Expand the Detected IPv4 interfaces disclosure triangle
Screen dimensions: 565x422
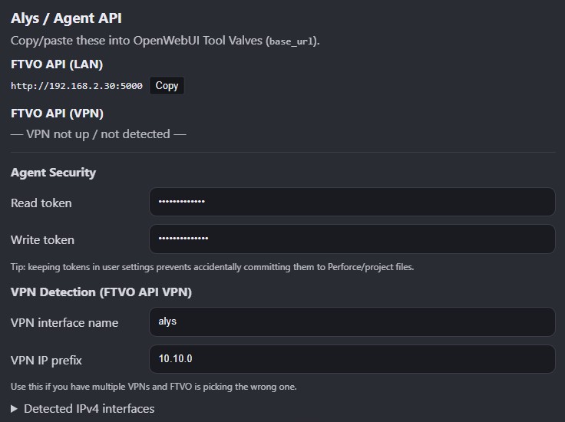(15, 409)
